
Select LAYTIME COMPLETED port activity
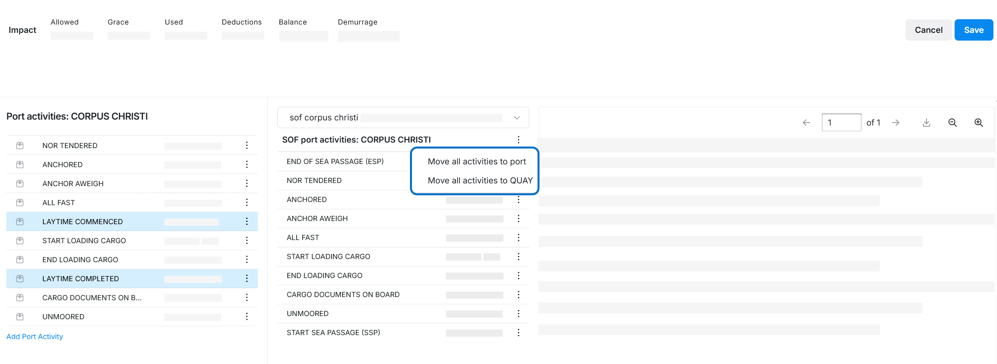tap(132, 278)
